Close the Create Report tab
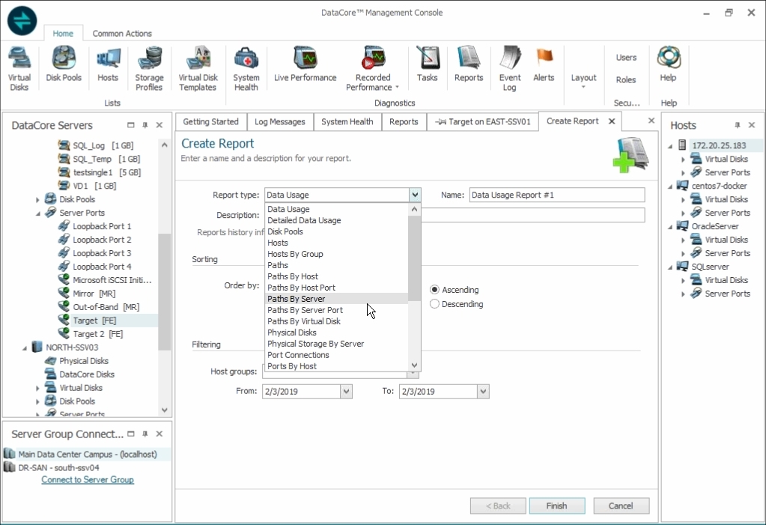This screenshot has height=525, width=766. pos(612,121)
